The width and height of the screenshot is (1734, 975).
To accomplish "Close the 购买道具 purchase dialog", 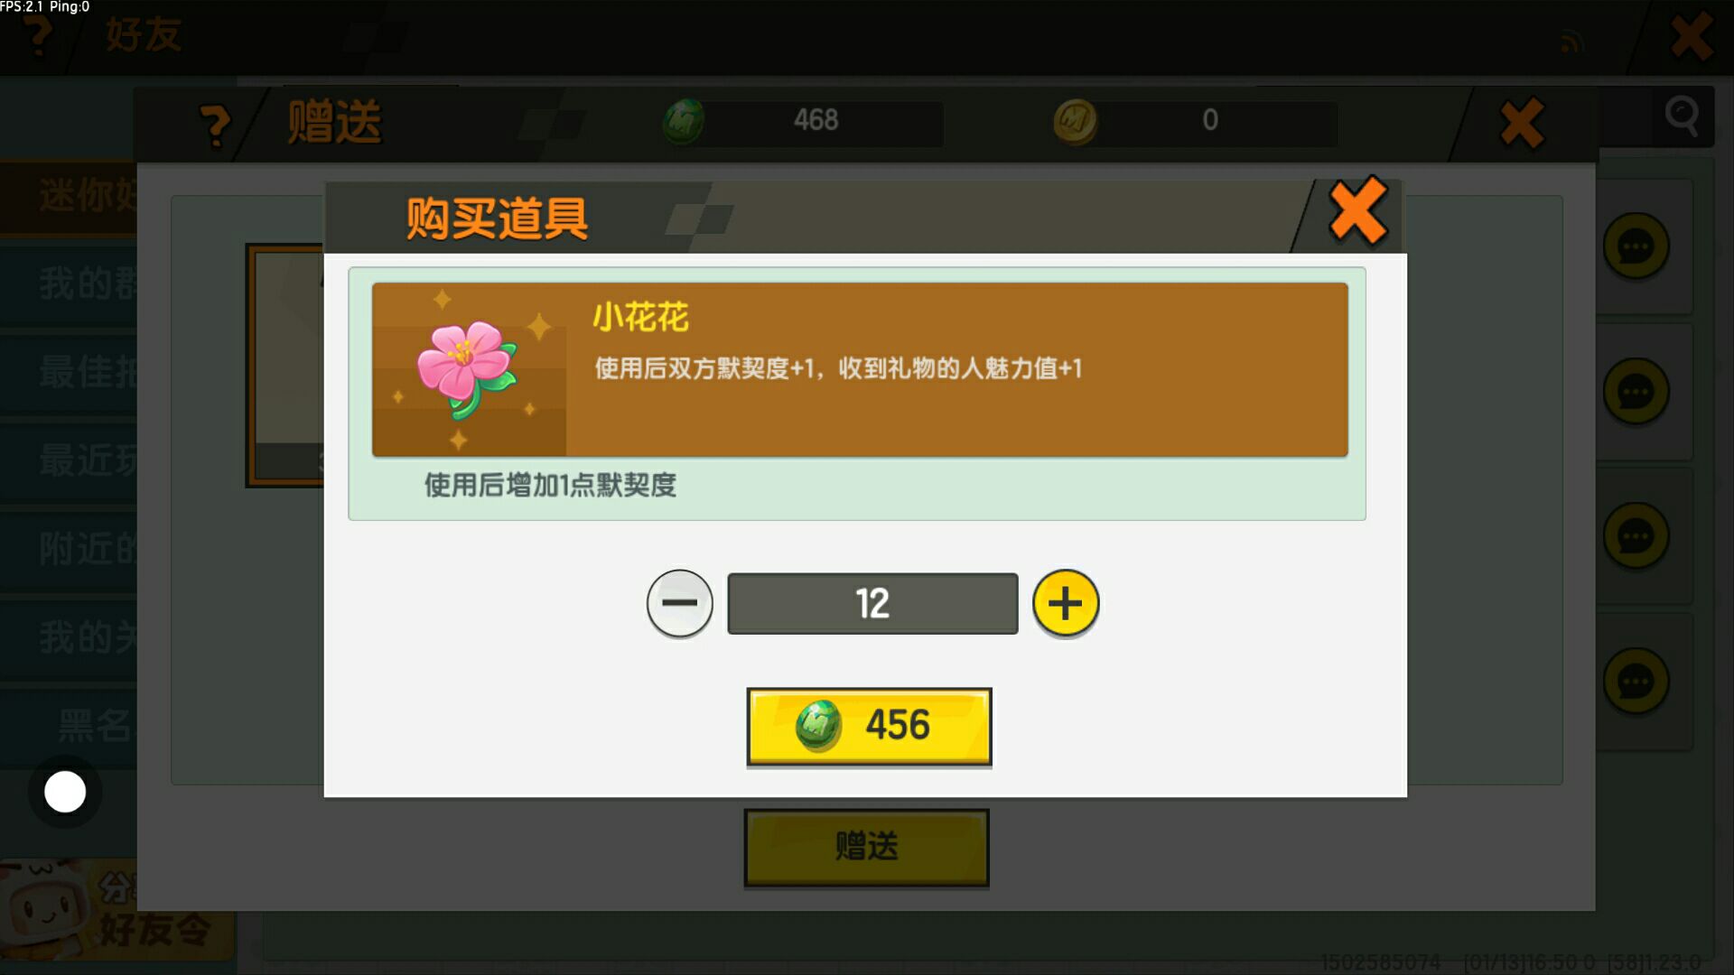I will pyautogui.click(x=1357, y=211).
